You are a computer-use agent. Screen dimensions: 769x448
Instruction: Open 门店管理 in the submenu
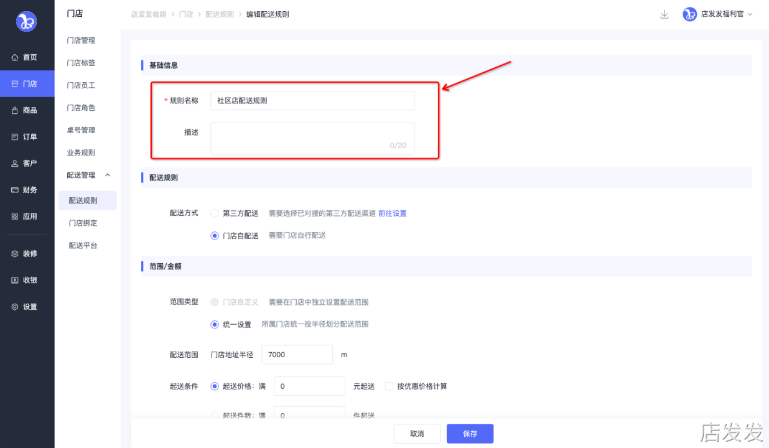[81, 40]
